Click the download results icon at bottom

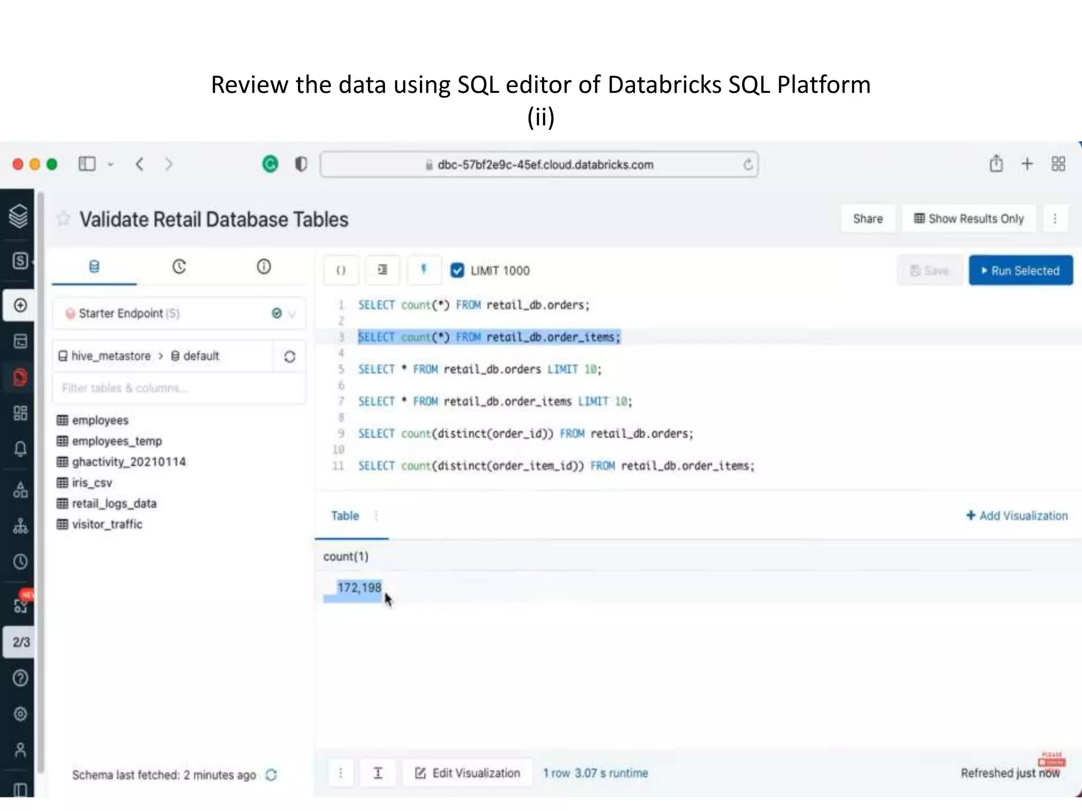pos(378,774)
